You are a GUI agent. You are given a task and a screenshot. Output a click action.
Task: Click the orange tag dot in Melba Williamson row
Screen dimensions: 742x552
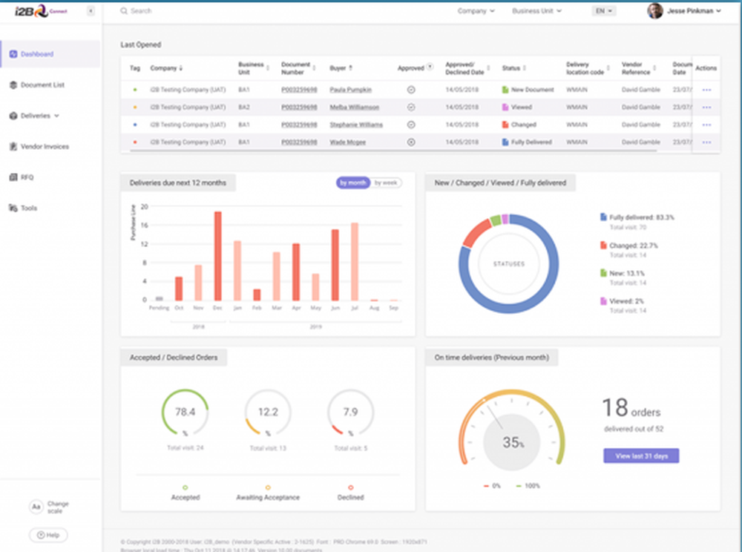point(135,108)
